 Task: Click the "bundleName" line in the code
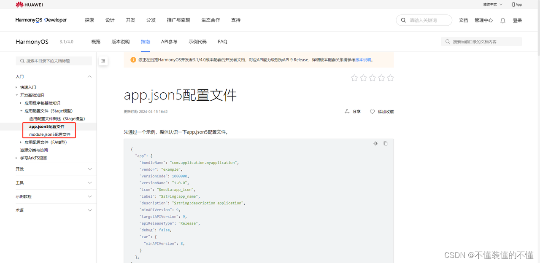(189, 163)
